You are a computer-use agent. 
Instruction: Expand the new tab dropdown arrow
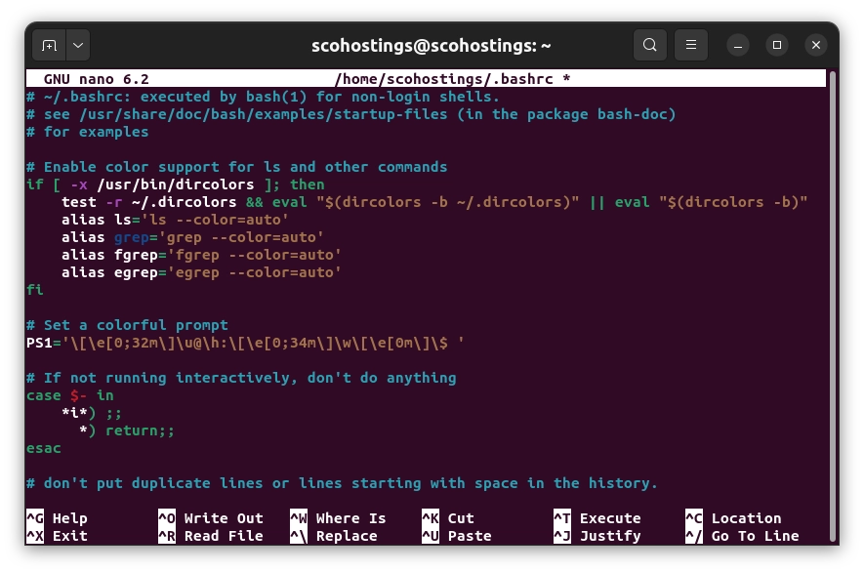(x=78, y=45)
